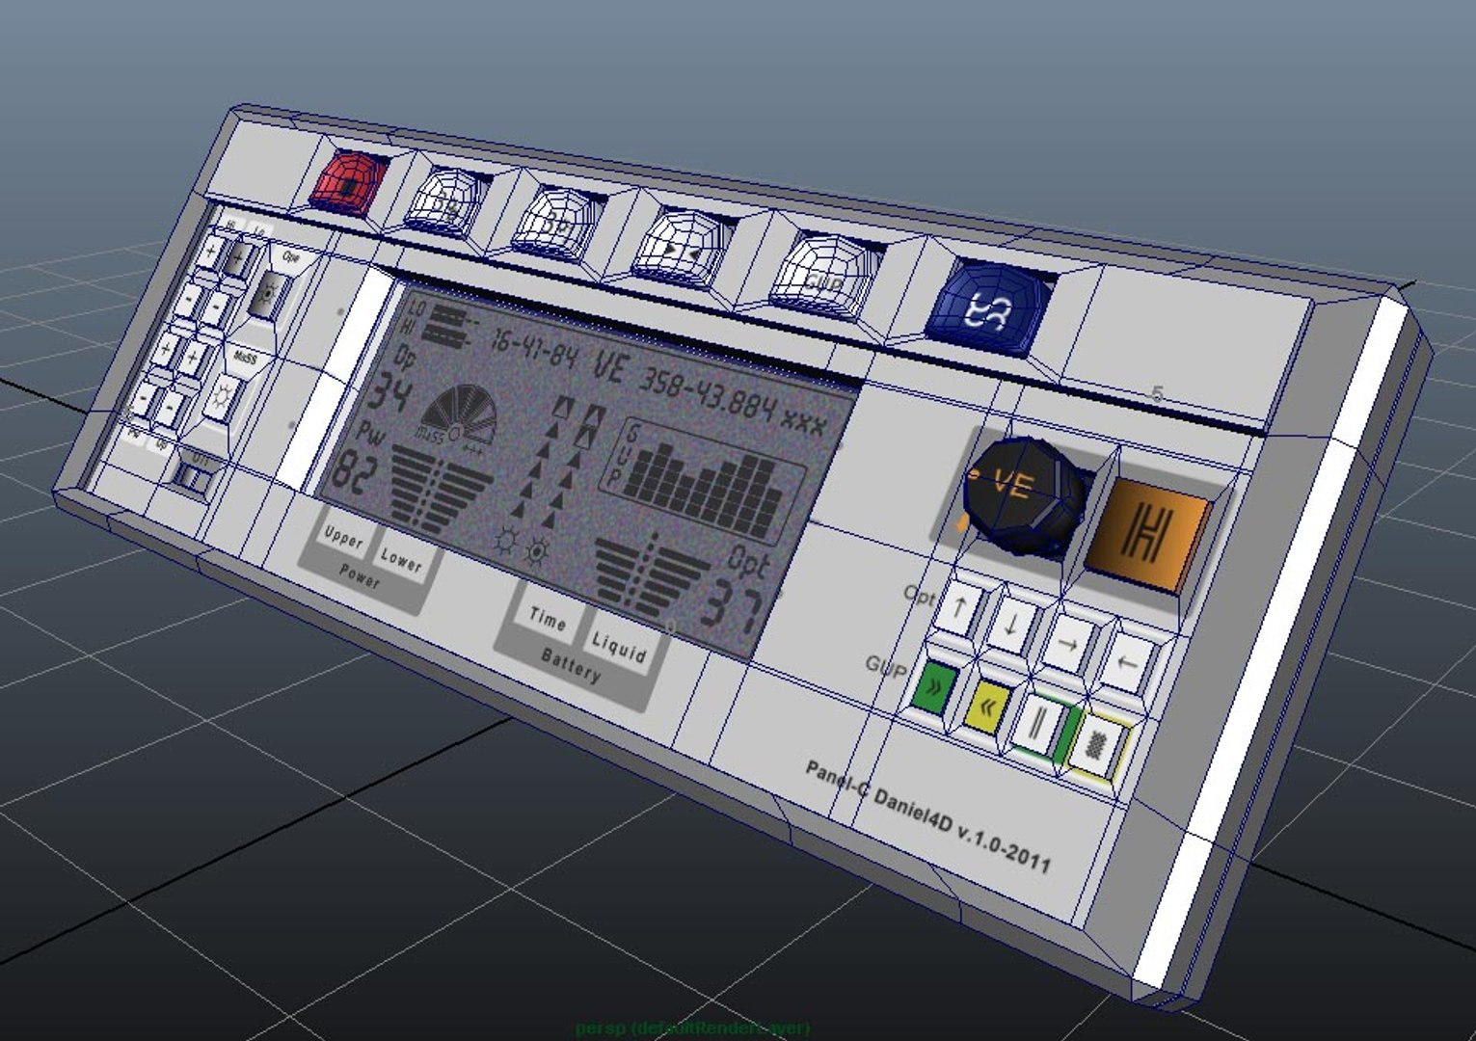Click the left arrow key in the Opt row

click(1127, 662)
